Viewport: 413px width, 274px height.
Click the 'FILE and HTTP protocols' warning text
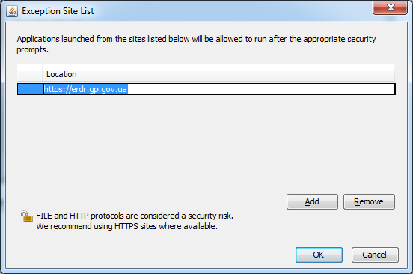[x=135, y=216]
